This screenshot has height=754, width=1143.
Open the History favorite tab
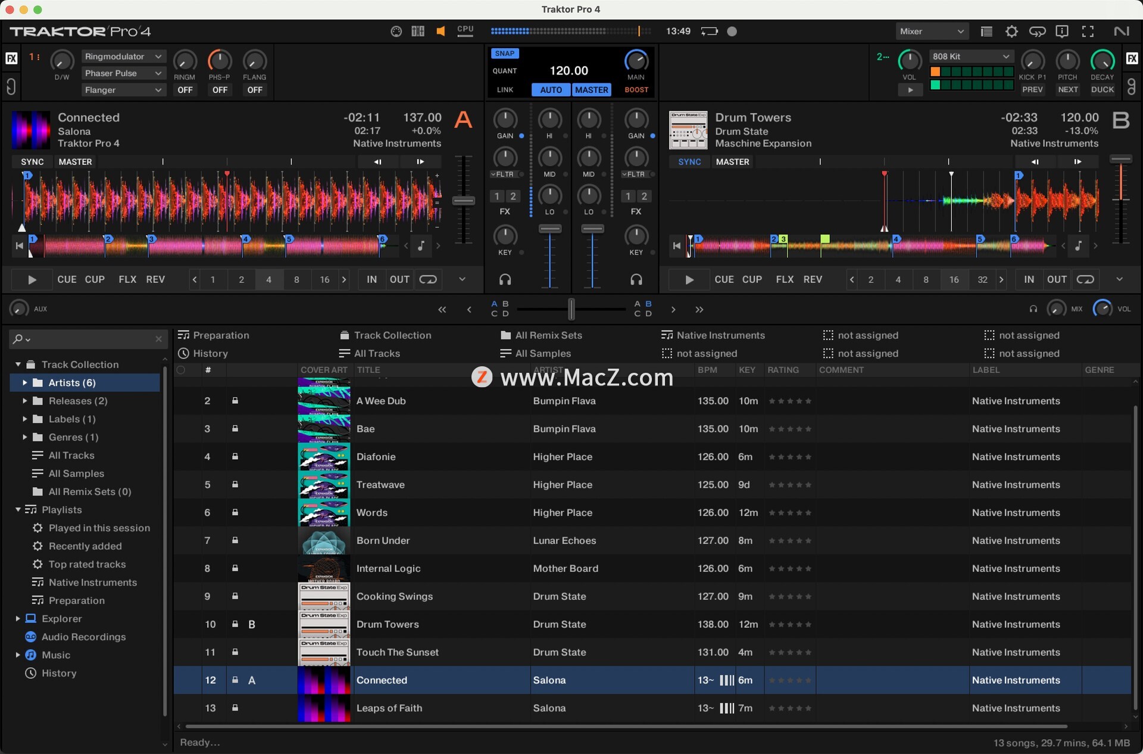203,353
